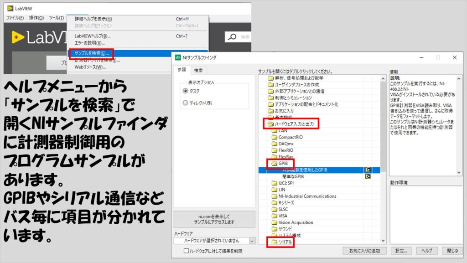Open the GPIB folder icon
This screenshot has width=467, height=263.
[x=274, y=163]
